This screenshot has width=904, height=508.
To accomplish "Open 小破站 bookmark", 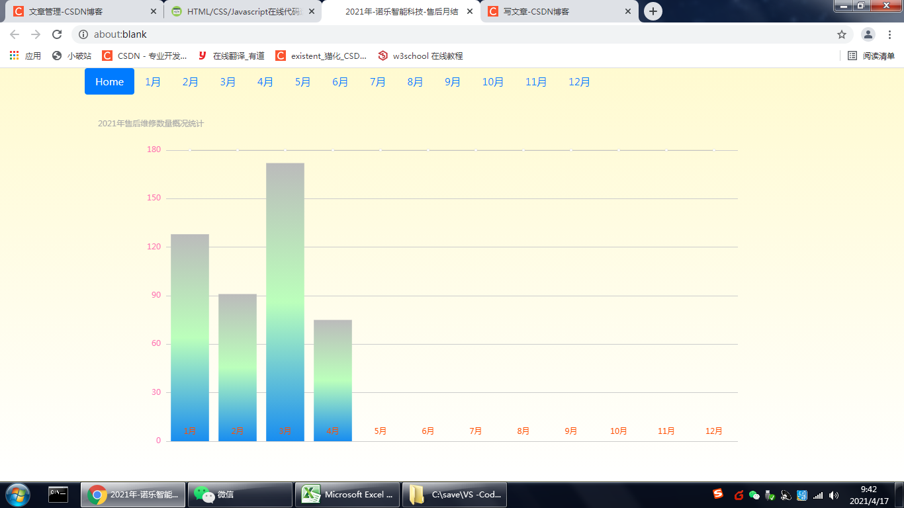I will [x=71, y=56].
